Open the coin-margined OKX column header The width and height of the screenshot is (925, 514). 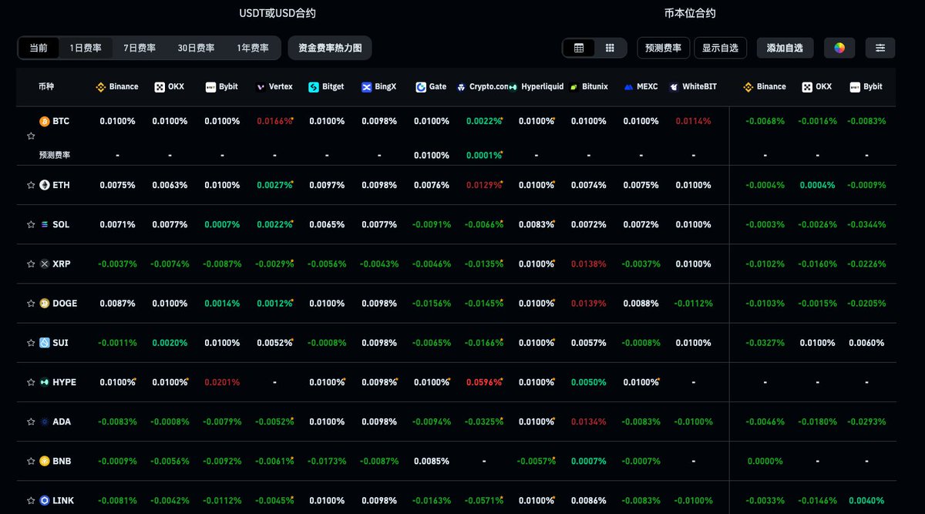coord(816,87)
